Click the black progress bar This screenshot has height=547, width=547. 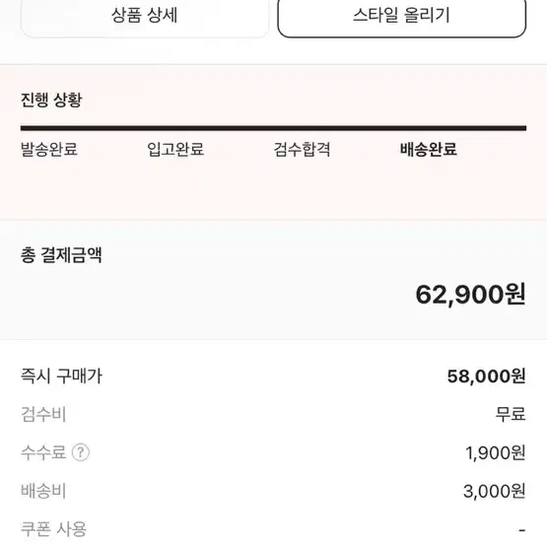point(274,128)
